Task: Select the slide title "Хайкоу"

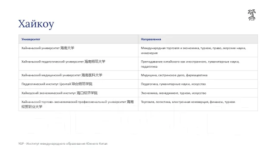Action: pos(36,24)
